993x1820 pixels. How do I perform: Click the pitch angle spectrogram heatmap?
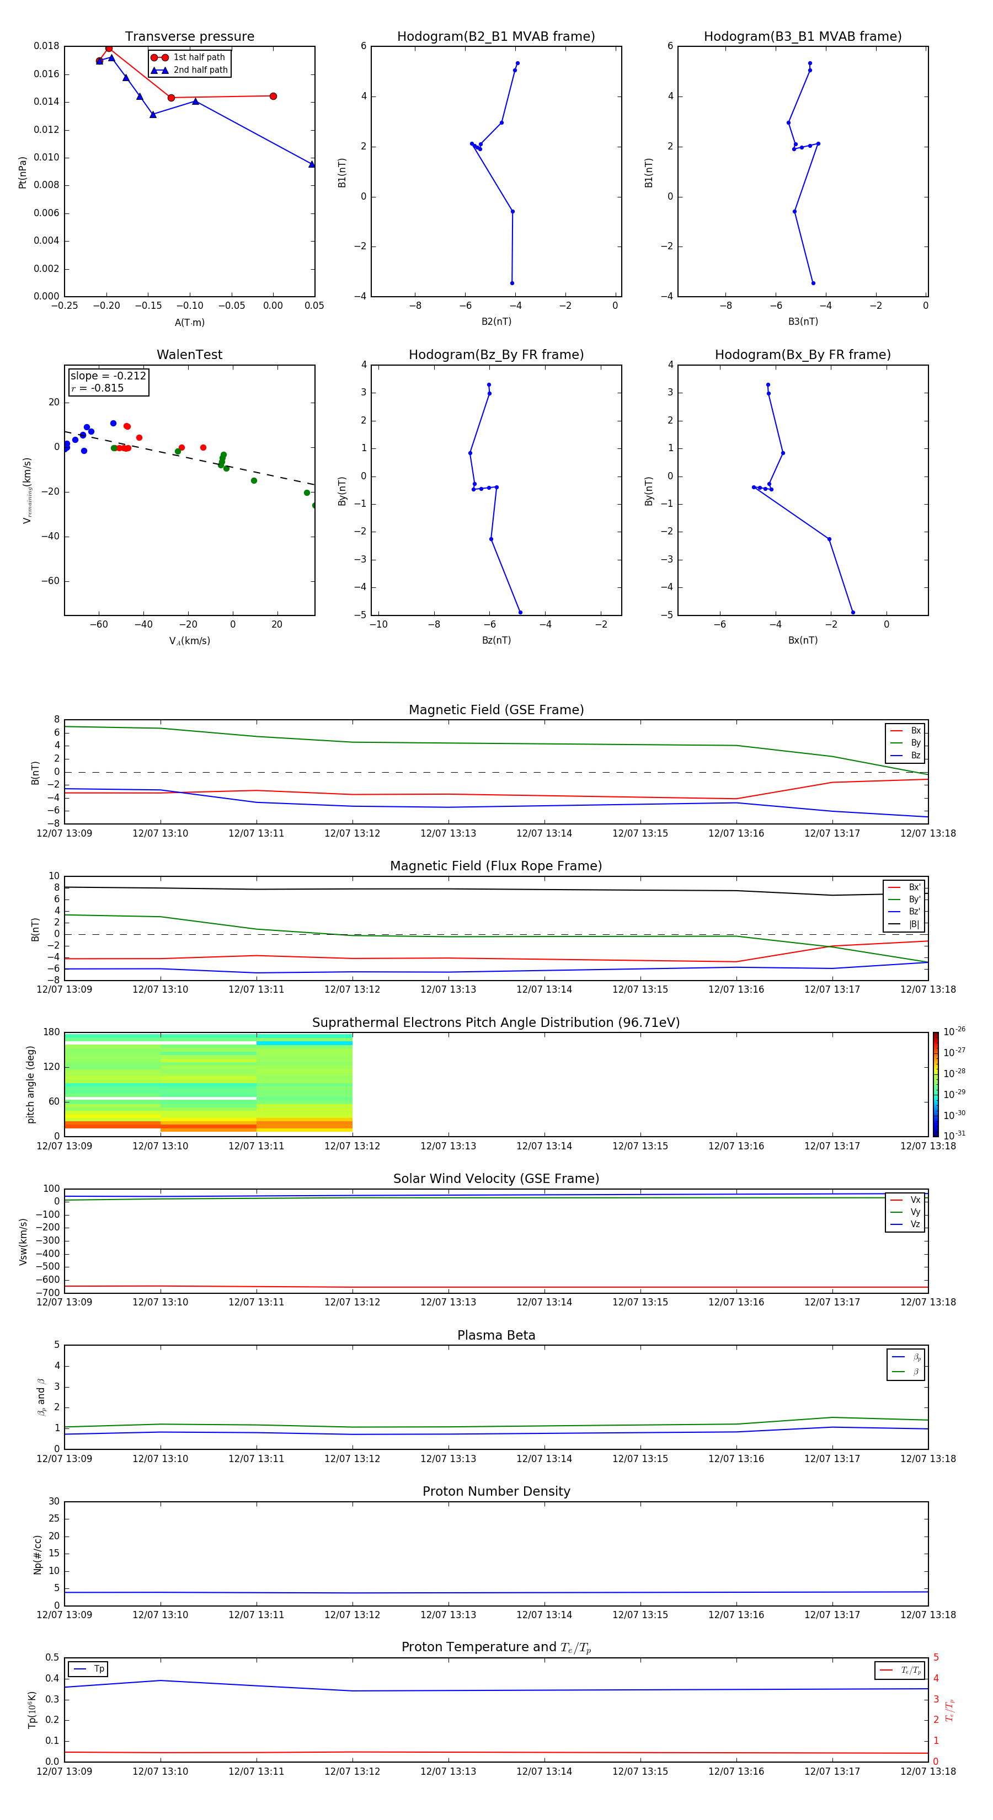pos(209,1084)
